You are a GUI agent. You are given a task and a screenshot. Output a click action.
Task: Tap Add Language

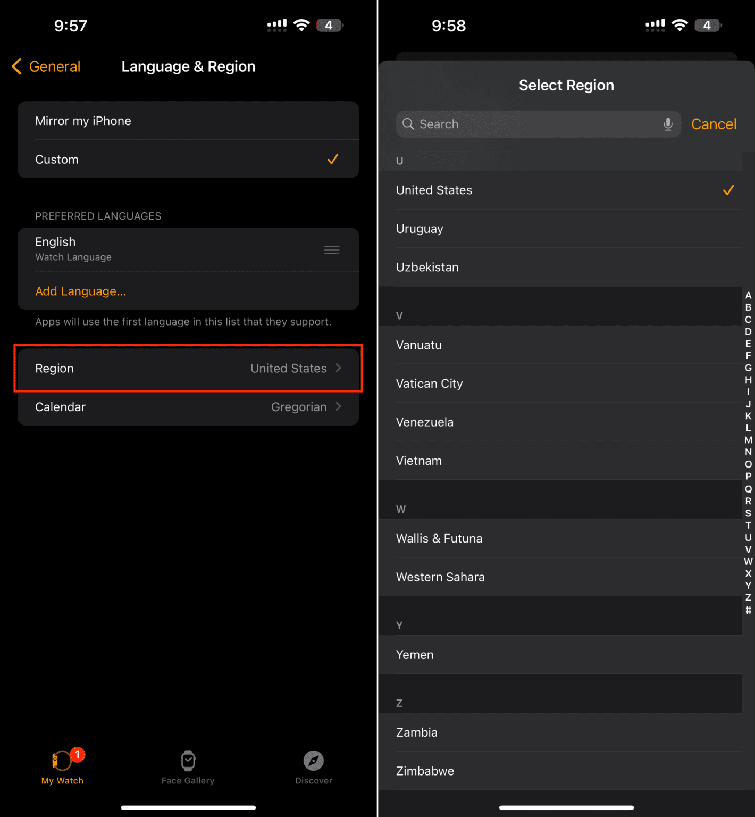pos(80,291)
